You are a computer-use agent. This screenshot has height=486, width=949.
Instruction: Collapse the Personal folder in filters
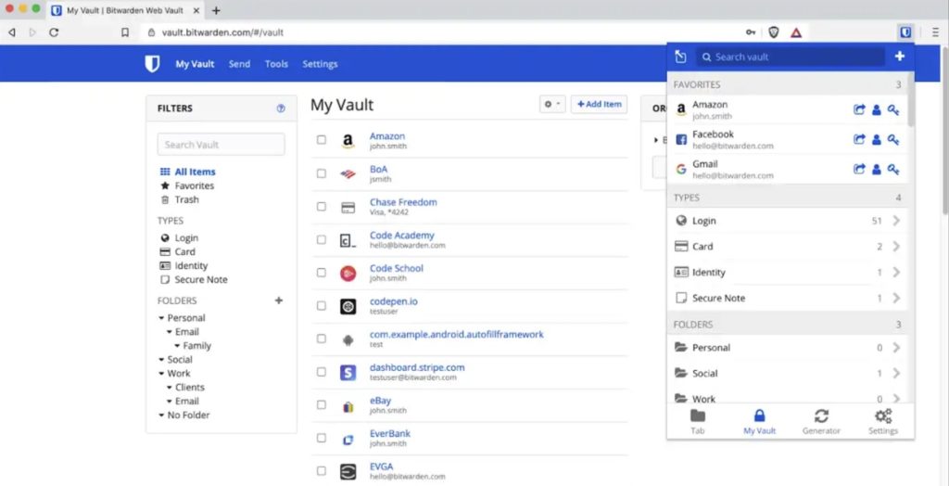[162, 318]
